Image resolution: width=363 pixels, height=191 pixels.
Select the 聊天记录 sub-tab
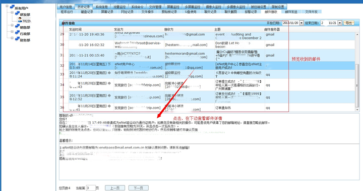210,12
